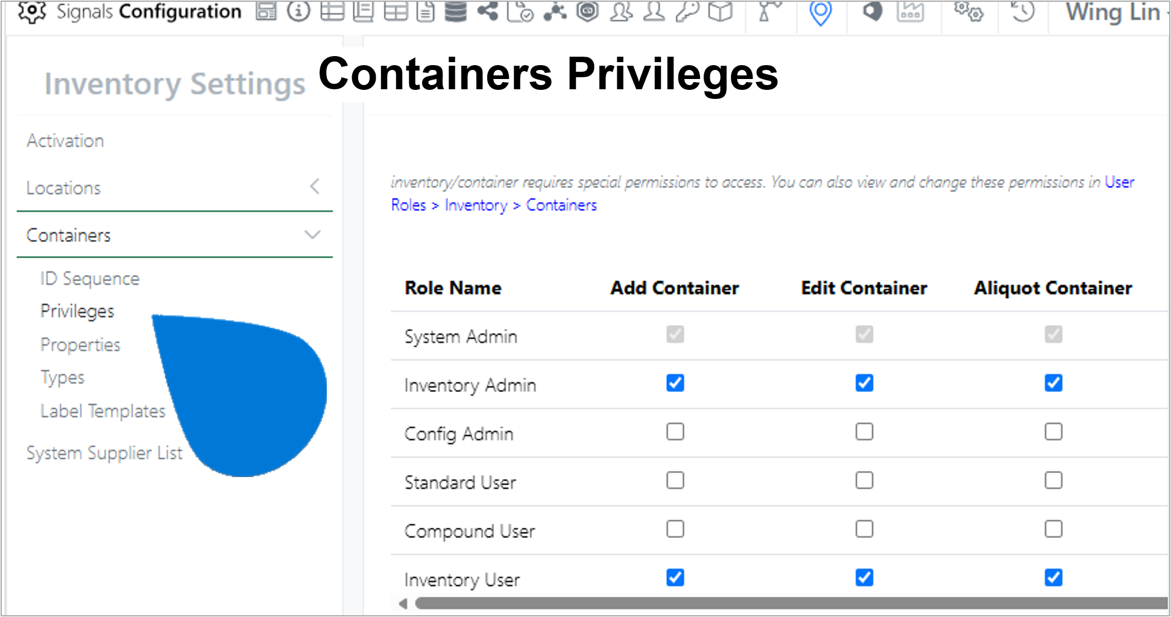Check Add Container for Standard User
Image resolution: width=1171 pixels, height=617 pixels.
675,480
